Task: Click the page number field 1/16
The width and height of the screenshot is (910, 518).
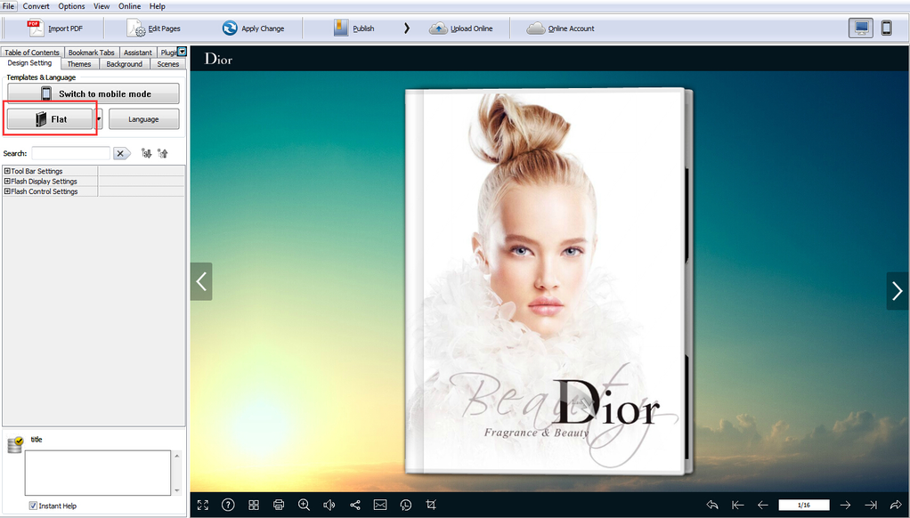Action: tap(804, 506)
